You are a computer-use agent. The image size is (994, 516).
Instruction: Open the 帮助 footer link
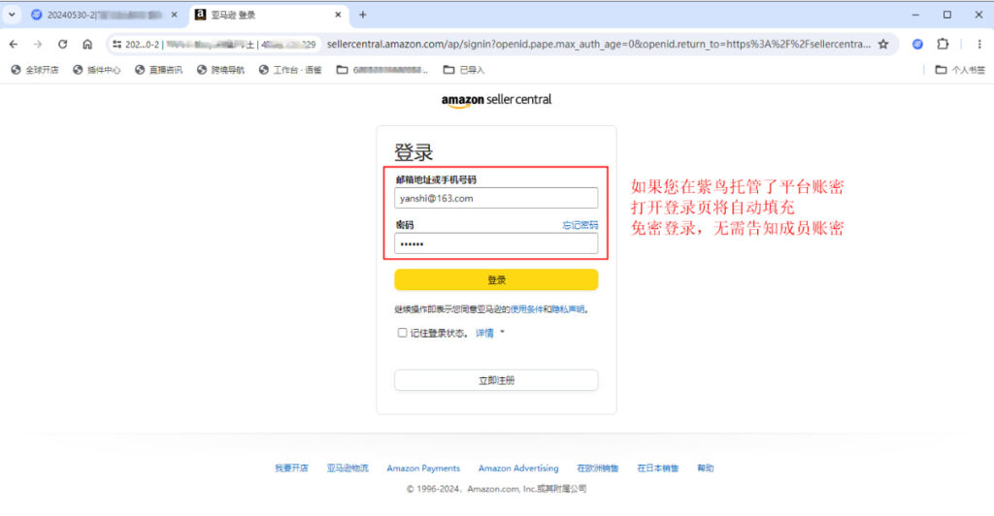(705, 468)
